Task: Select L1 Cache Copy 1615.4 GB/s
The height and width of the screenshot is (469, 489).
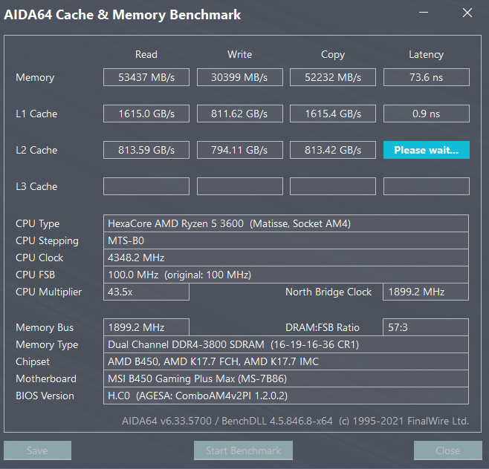Action: pyautogui.click(x=333, y=114)
